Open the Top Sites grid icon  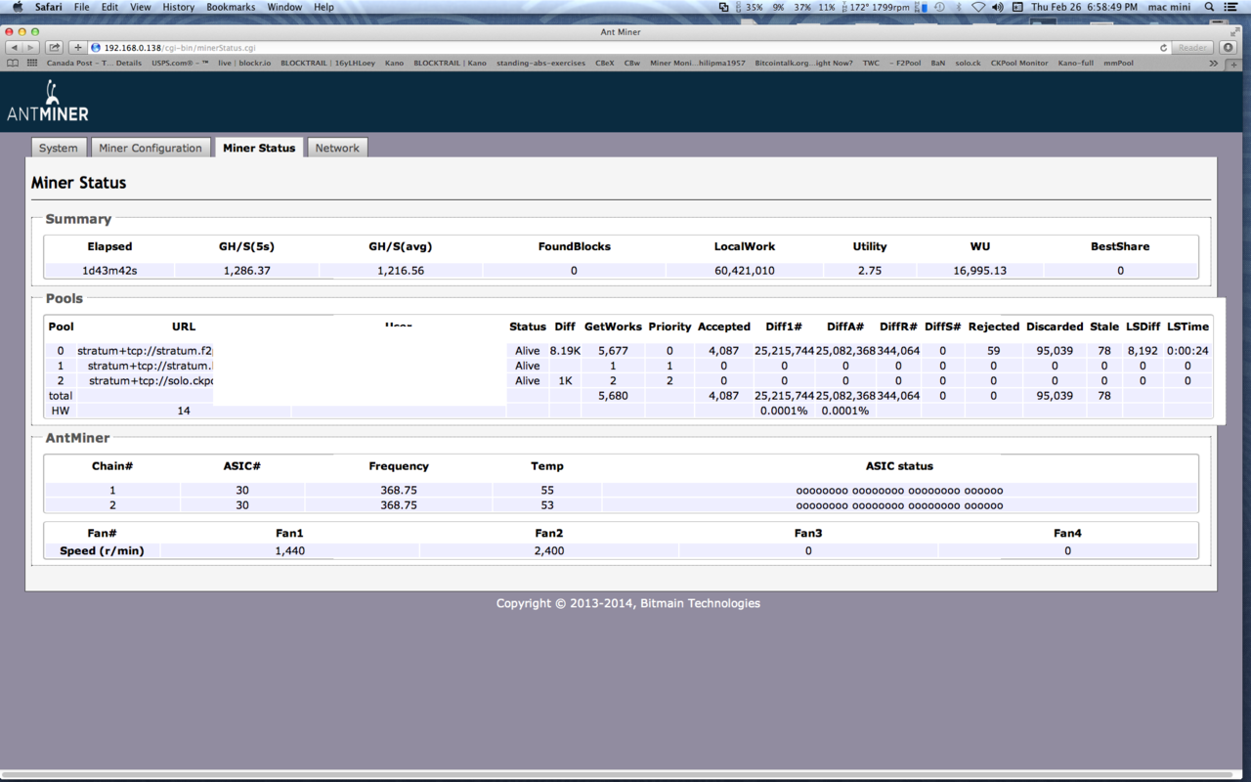coord(32,63)
